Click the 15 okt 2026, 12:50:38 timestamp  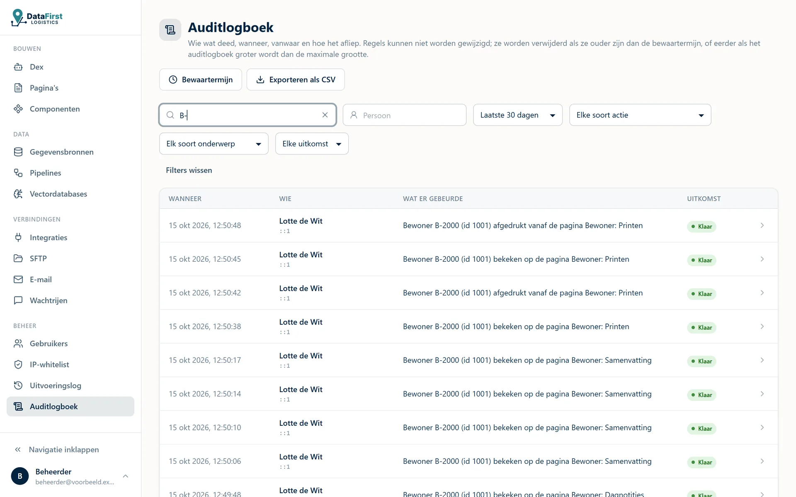pyautogui.click(x=205, y=326)
